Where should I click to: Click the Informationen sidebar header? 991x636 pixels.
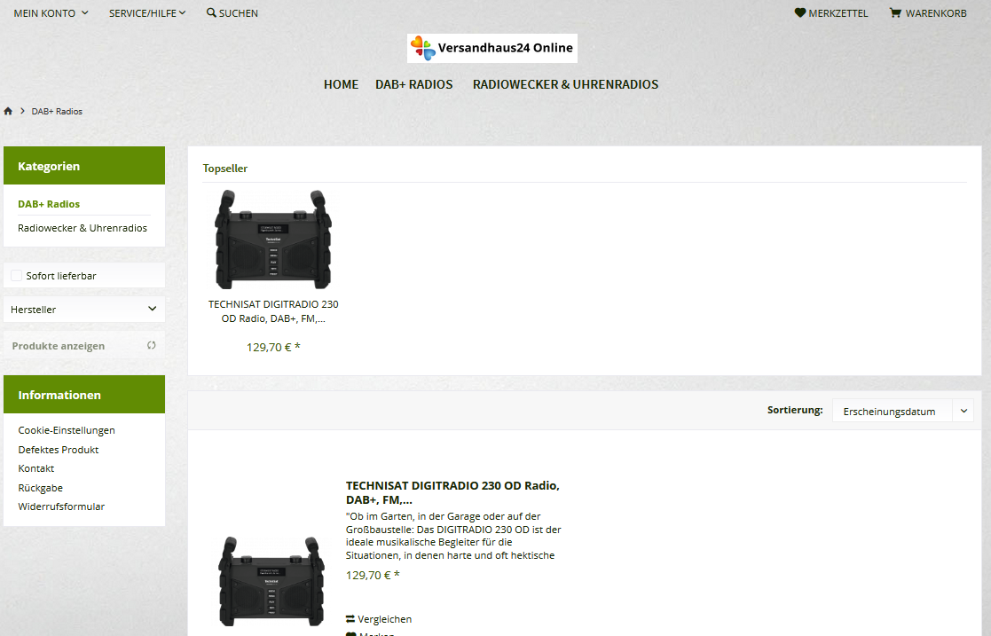coord(84,395)
